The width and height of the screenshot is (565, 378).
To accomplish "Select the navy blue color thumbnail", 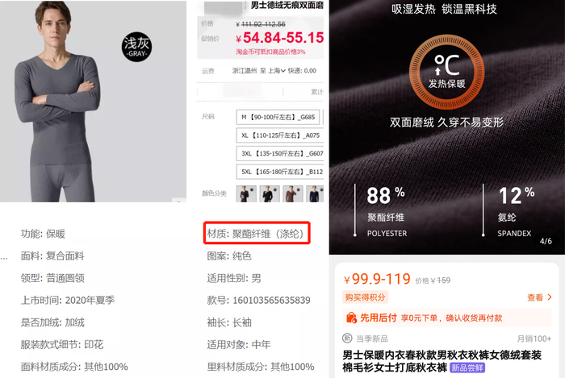I will coord(315,193).
